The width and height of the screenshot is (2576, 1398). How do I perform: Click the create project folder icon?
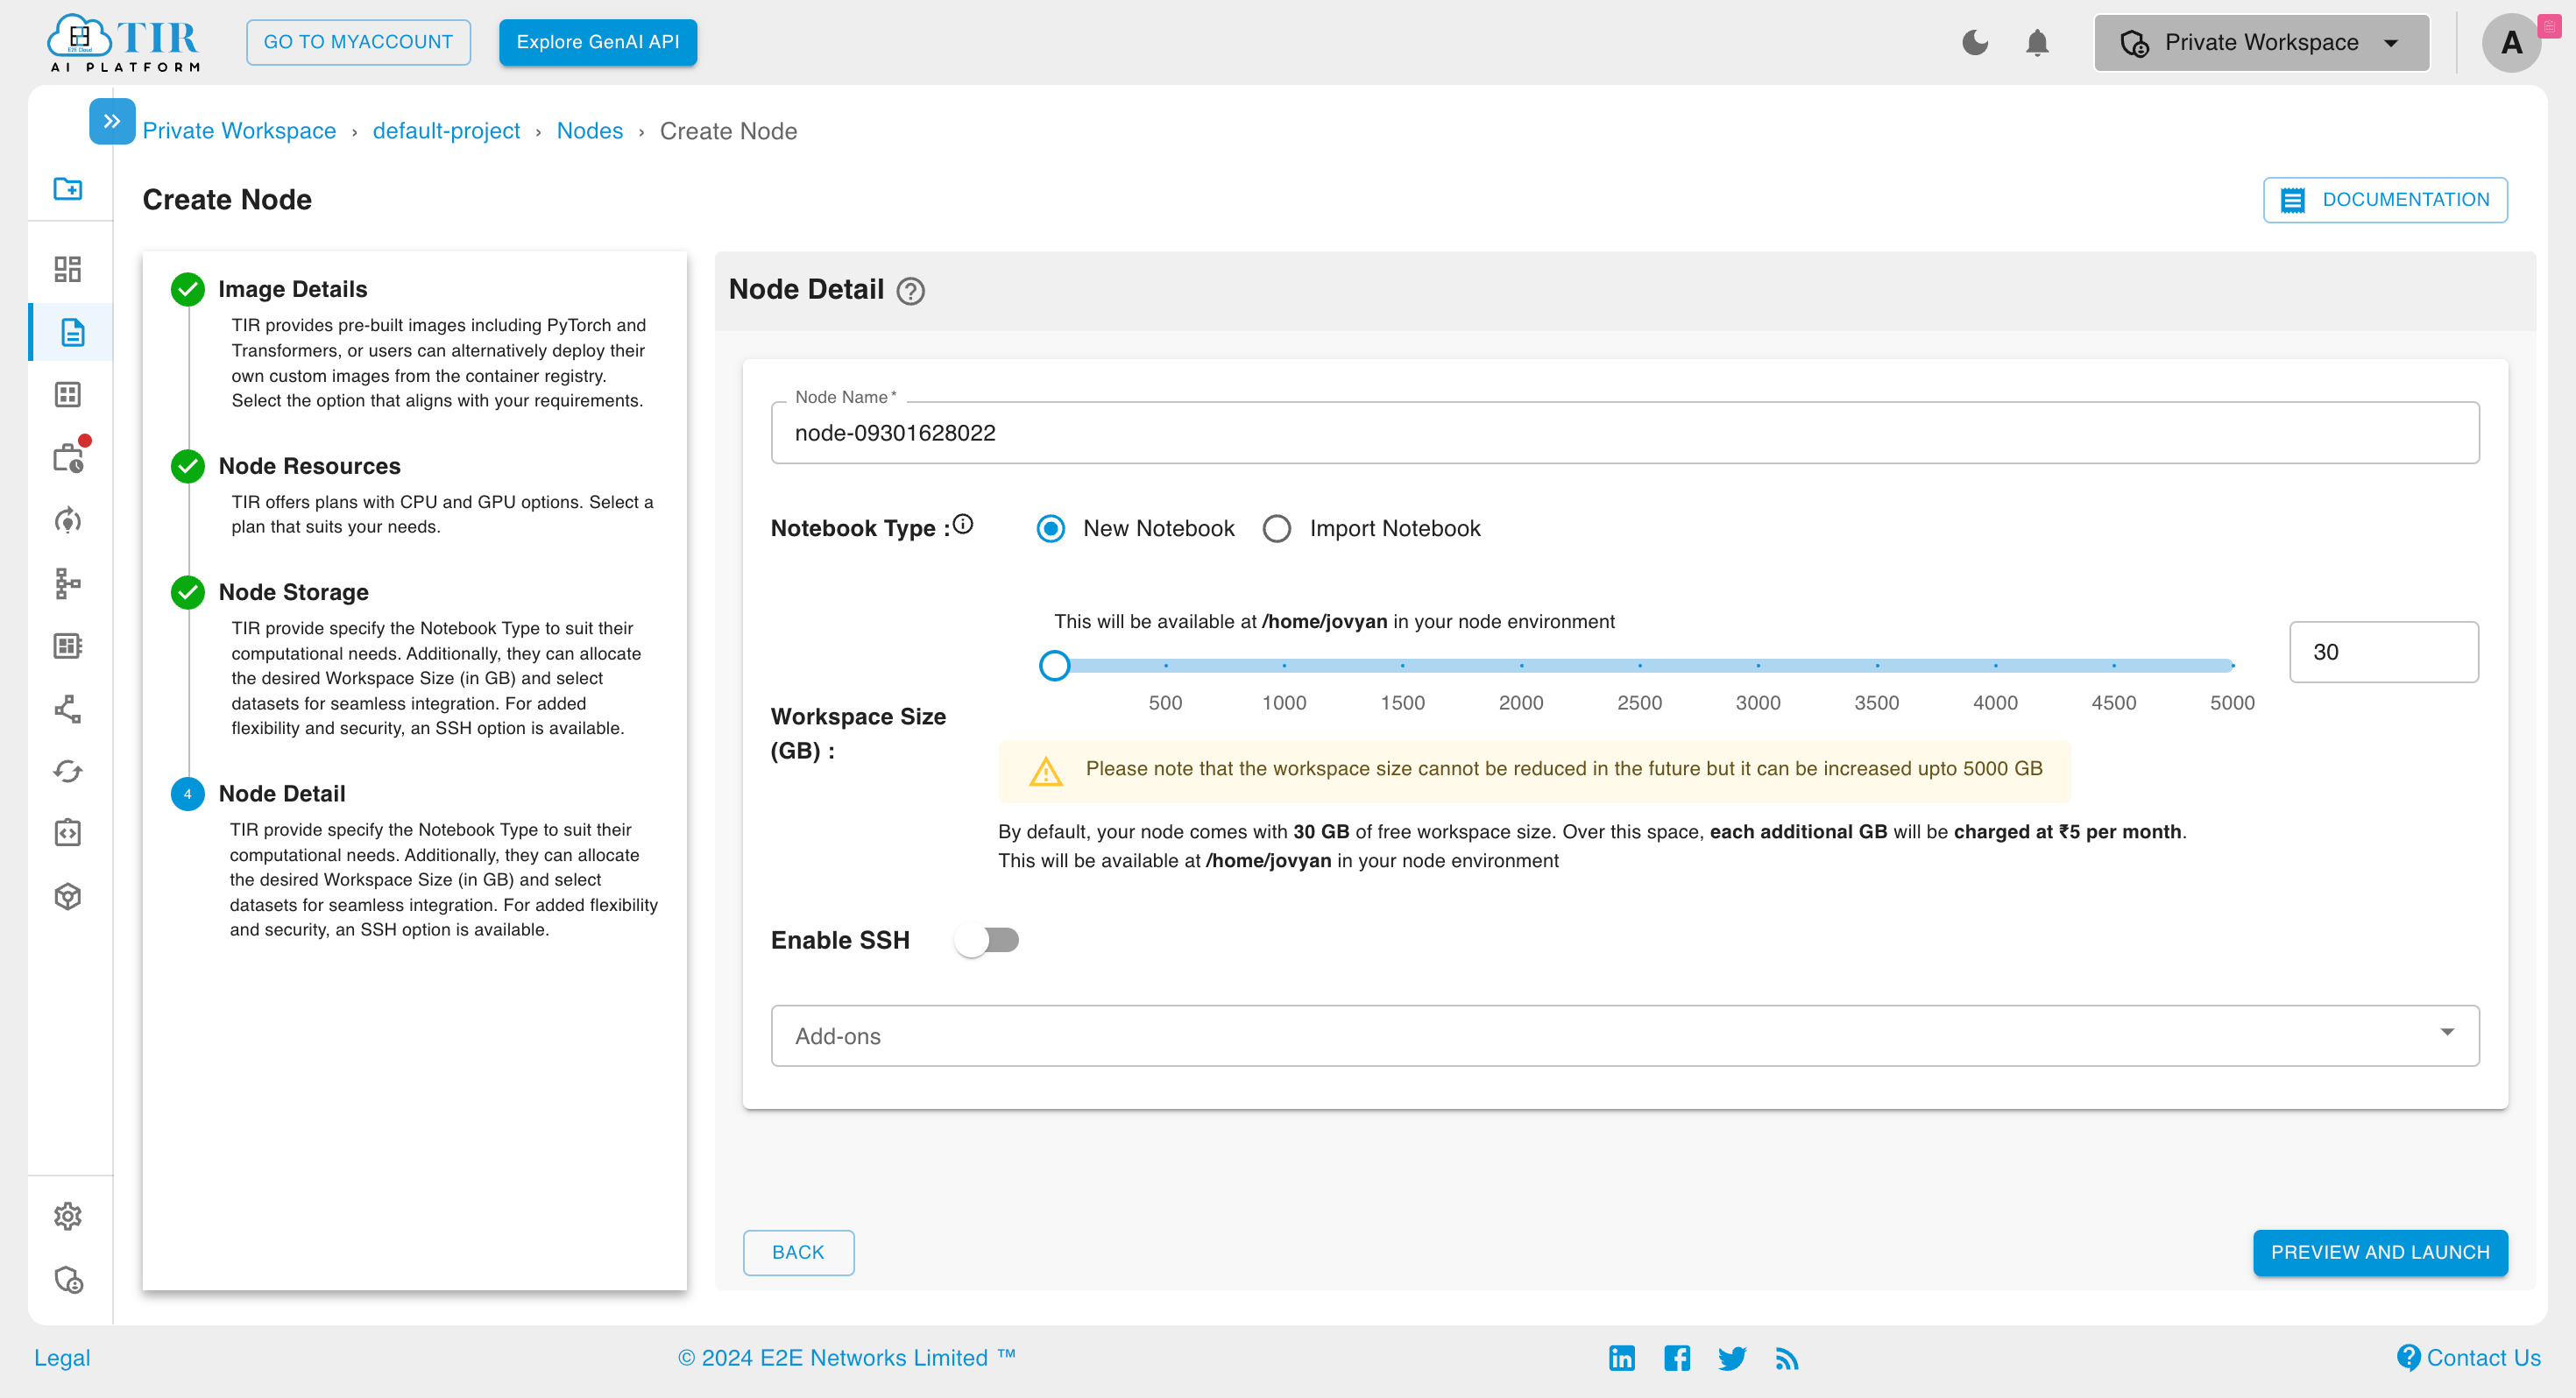coord(68,188)
